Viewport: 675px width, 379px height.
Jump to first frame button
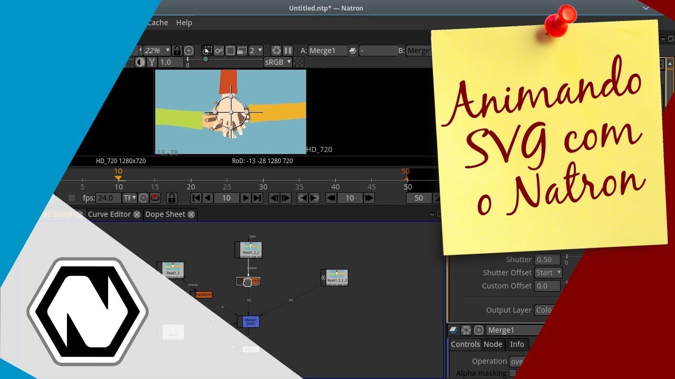196,198
